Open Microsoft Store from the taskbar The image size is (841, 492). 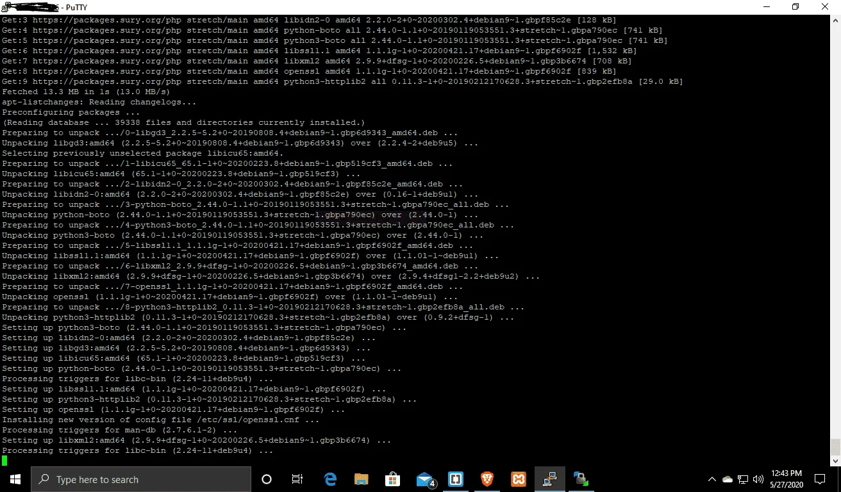pyautogui.click(x=392, y=479)
